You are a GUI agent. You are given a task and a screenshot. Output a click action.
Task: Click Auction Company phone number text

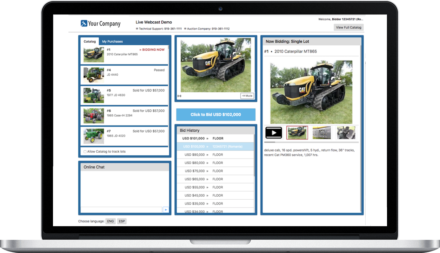[x=208, y=29]
